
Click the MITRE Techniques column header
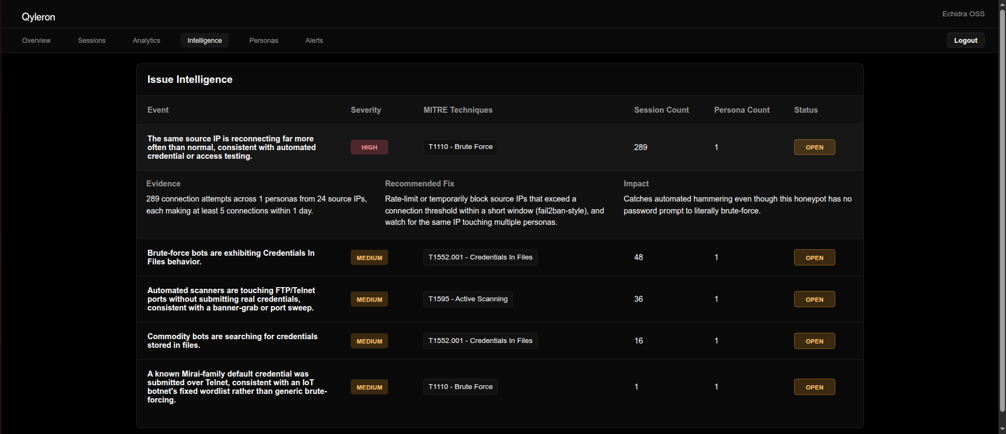tap(458, 110)
